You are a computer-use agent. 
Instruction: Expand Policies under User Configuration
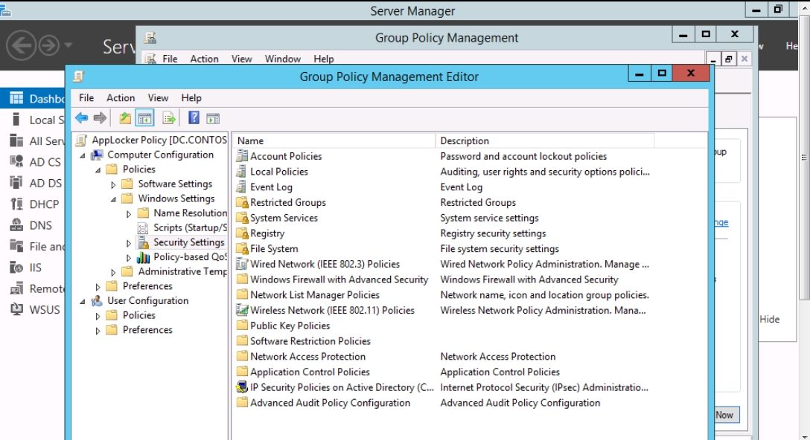pos(98,316)
